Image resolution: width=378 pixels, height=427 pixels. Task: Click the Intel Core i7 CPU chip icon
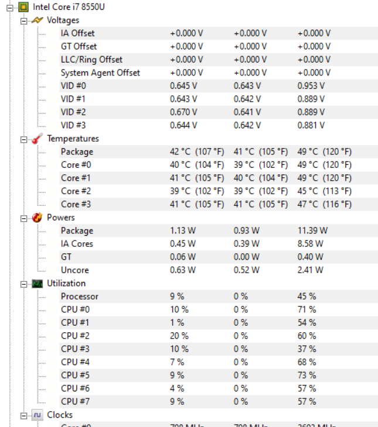(x=23, y=7)
